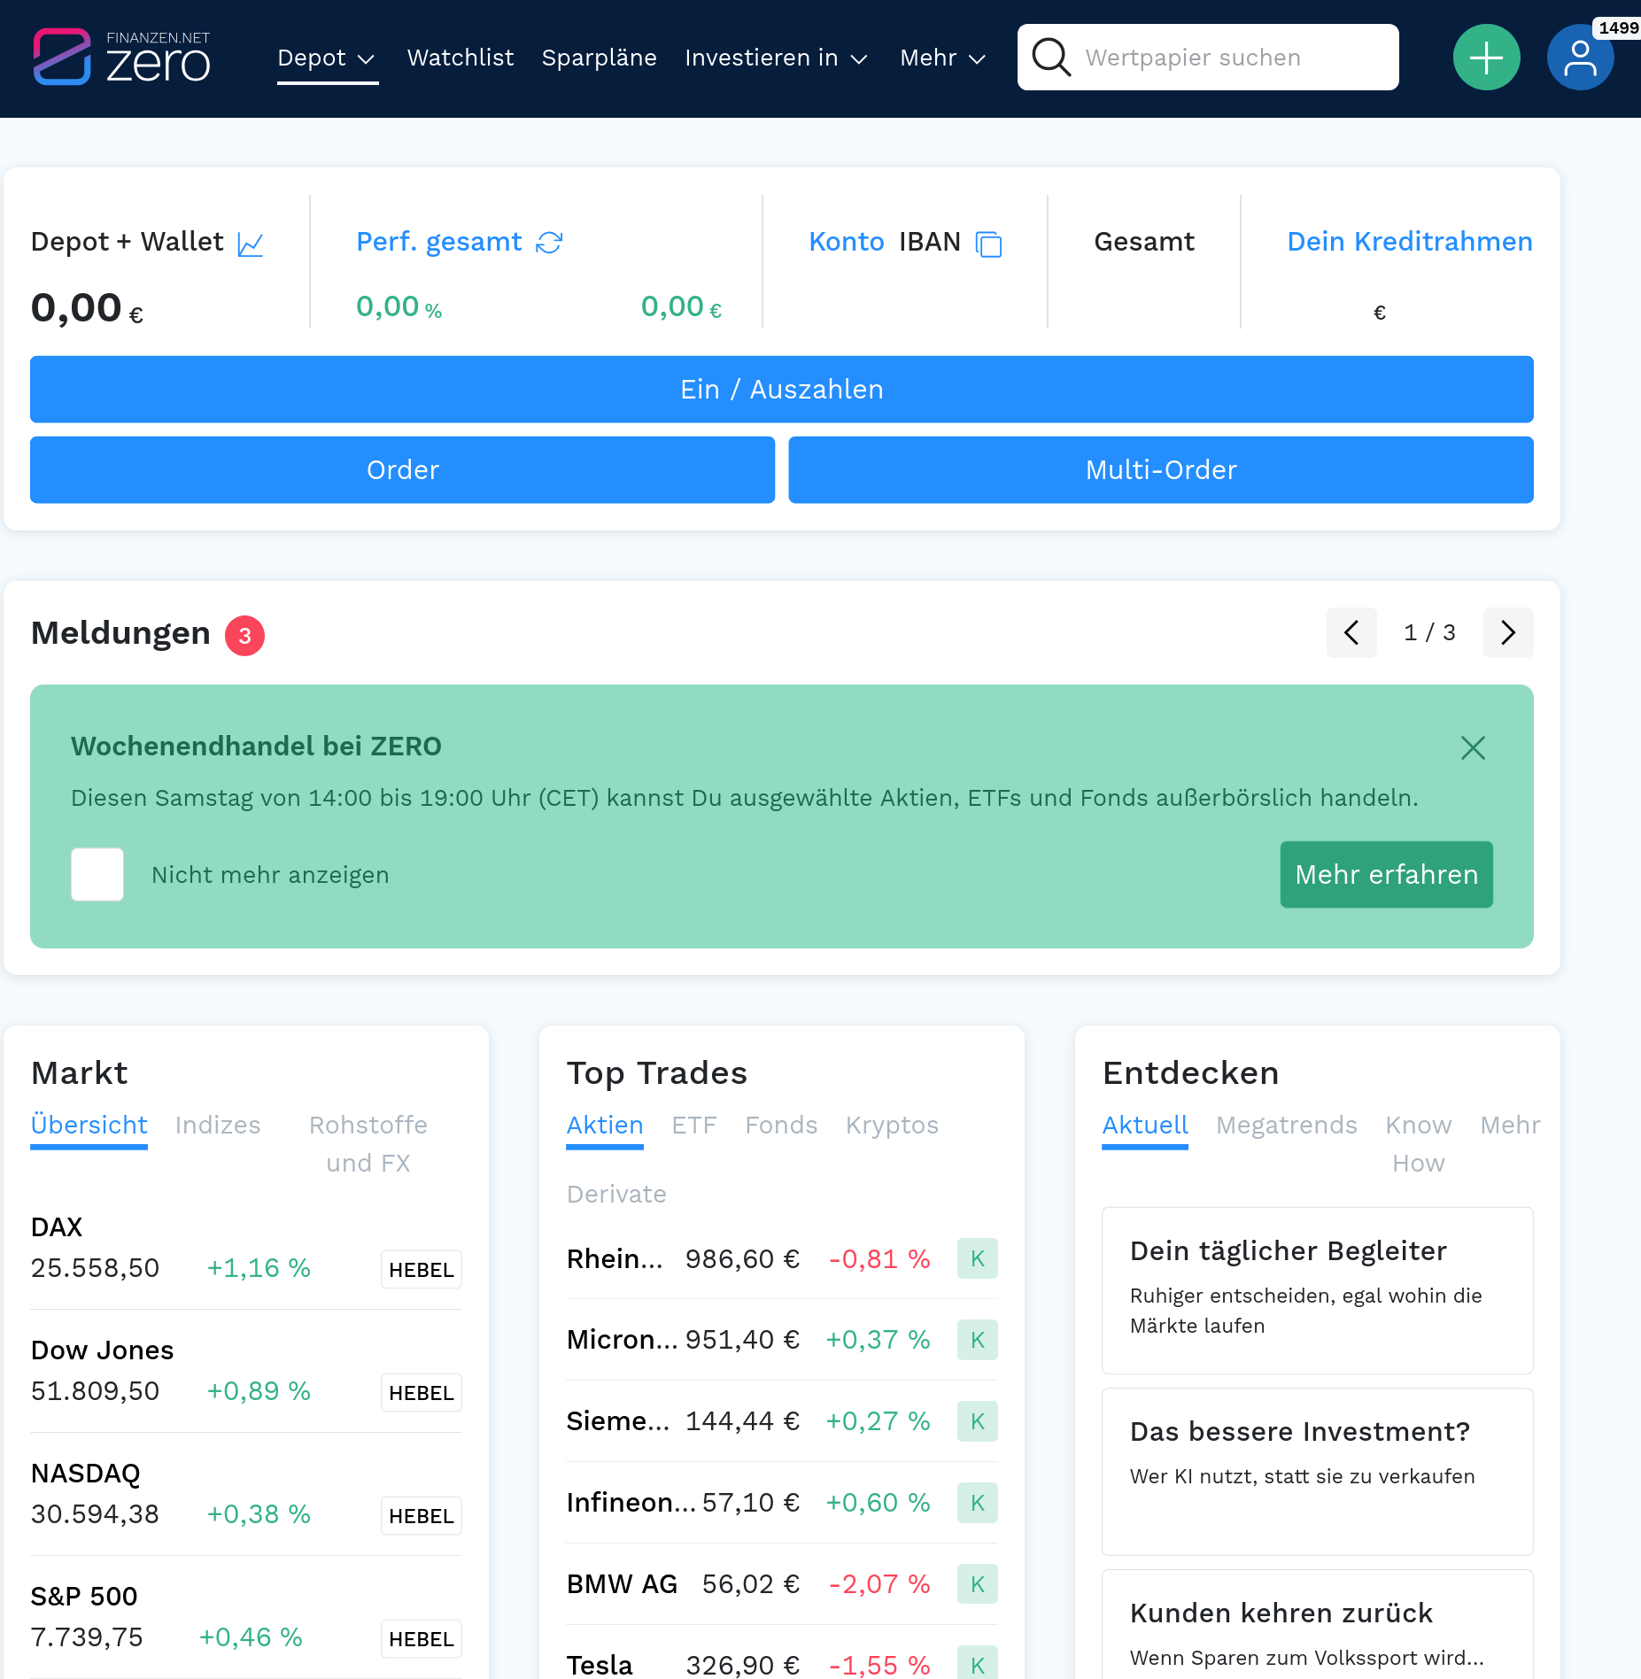1641x1679 pixels.
Task: Click the finanzen.net zero logo
Action: click(x=121, y=58)
